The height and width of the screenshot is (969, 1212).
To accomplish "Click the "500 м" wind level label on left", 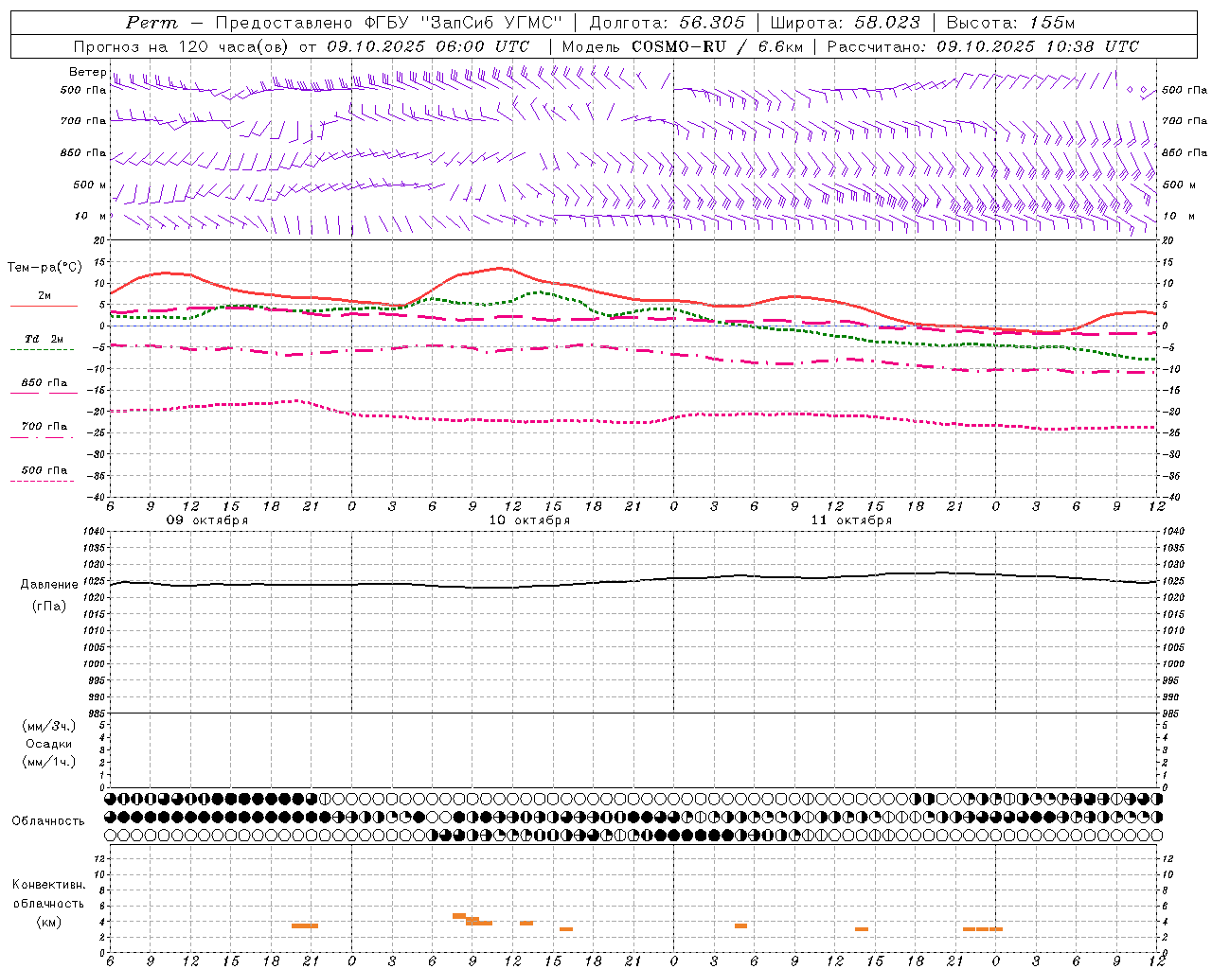I will pyautogui.click(x=90, y=185).
